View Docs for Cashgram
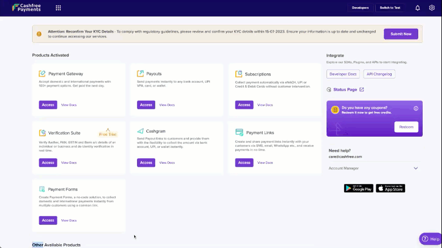This screenshot has height=248, width=442. 167,163
